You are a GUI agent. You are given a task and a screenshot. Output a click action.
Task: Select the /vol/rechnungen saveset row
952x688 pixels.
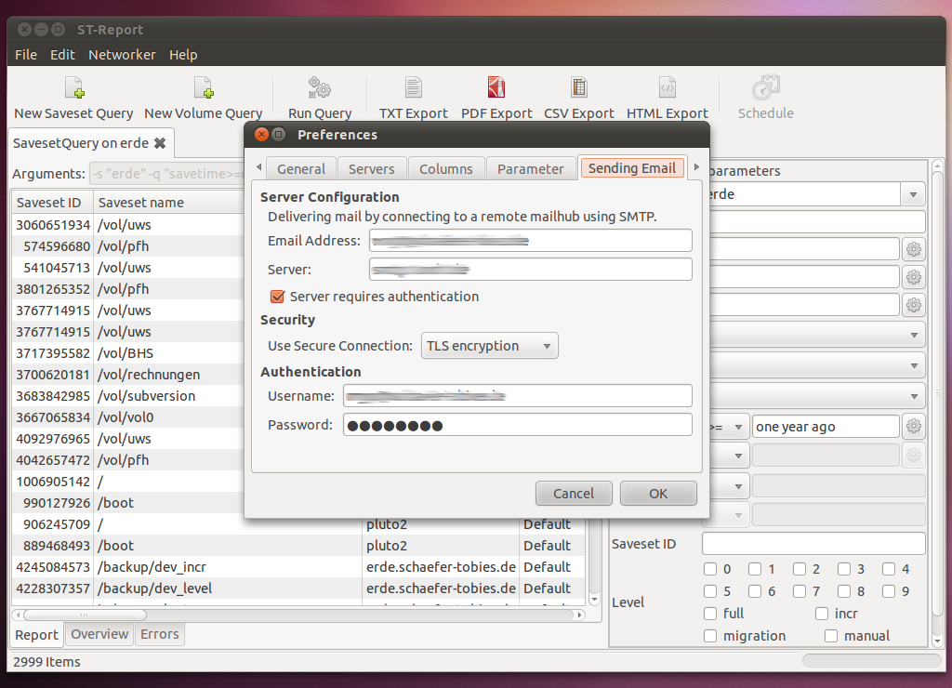127,375
